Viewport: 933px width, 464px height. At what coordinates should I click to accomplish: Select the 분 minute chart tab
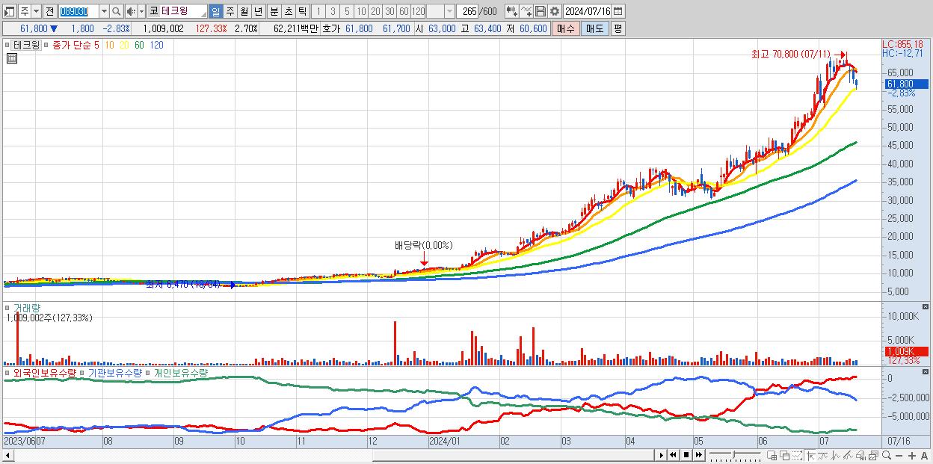click(x=274, y=11)
